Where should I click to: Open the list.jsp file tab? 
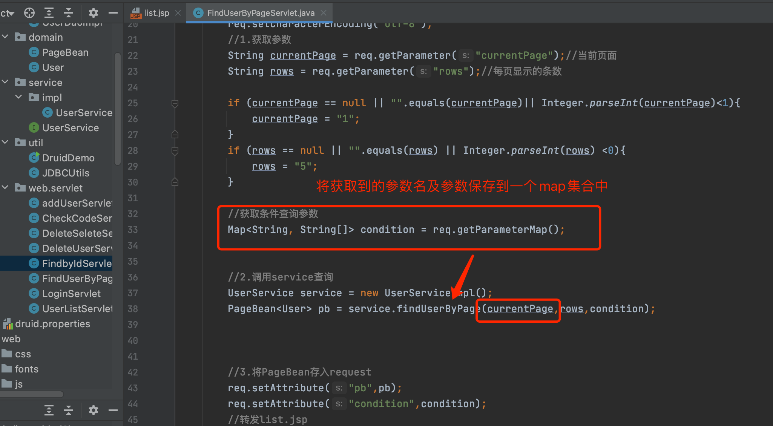(x=152, y=12)
